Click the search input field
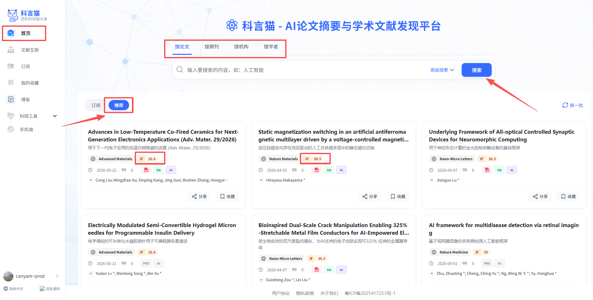Image resolution: width=593 pixels, height=300 pixels. pyautogui.click(x=306, y=70)
